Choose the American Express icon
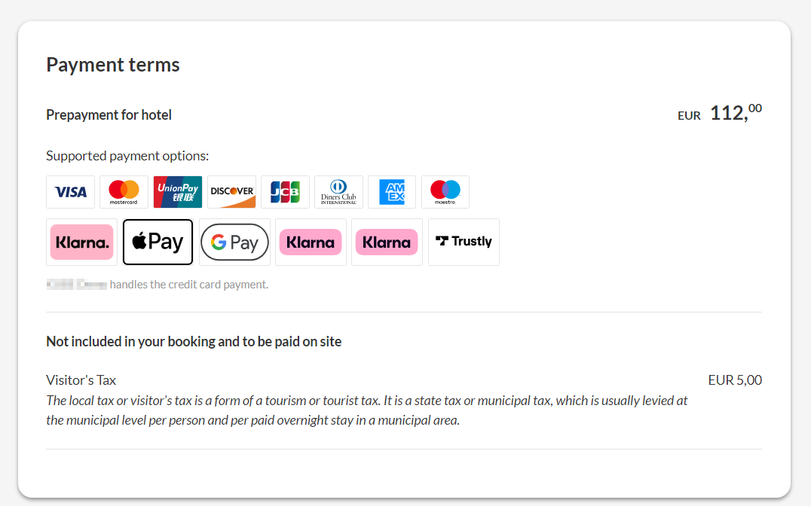 (392, 192)
